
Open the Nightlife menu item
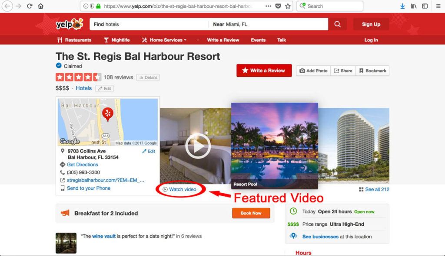116,40
